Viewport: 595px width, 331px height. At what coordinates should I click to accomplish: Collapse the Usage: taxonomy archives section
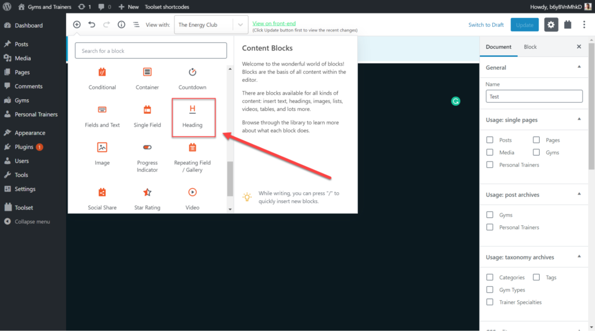534,257
